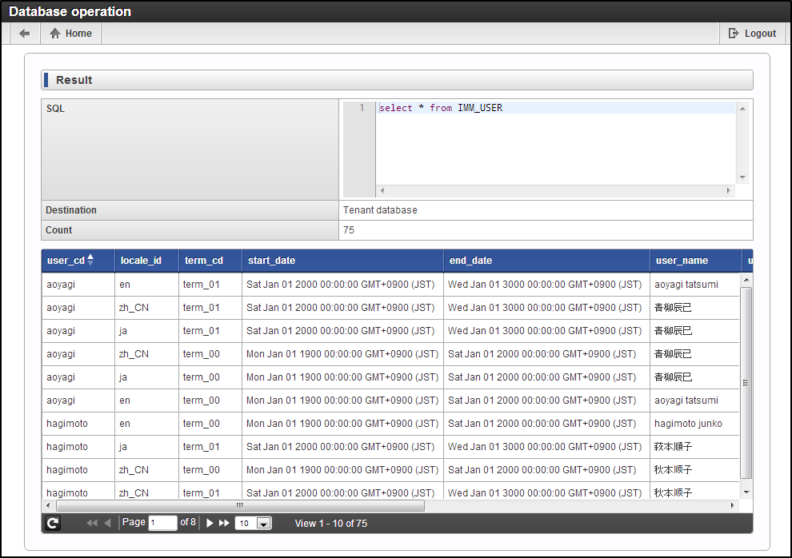
Task: Click the Database operation title
Action: pos(70,11)
